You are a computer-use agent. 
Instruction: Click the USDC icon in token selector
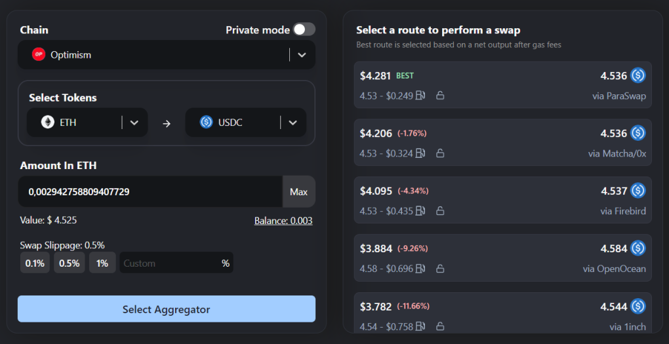[x=207, y=123]
